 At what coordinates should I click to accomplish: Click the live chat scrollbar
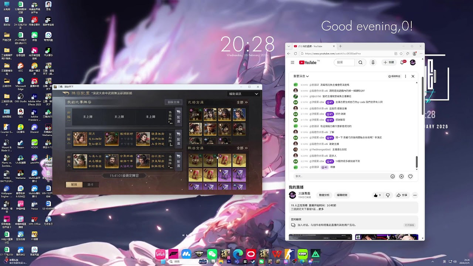pos(417,161)
